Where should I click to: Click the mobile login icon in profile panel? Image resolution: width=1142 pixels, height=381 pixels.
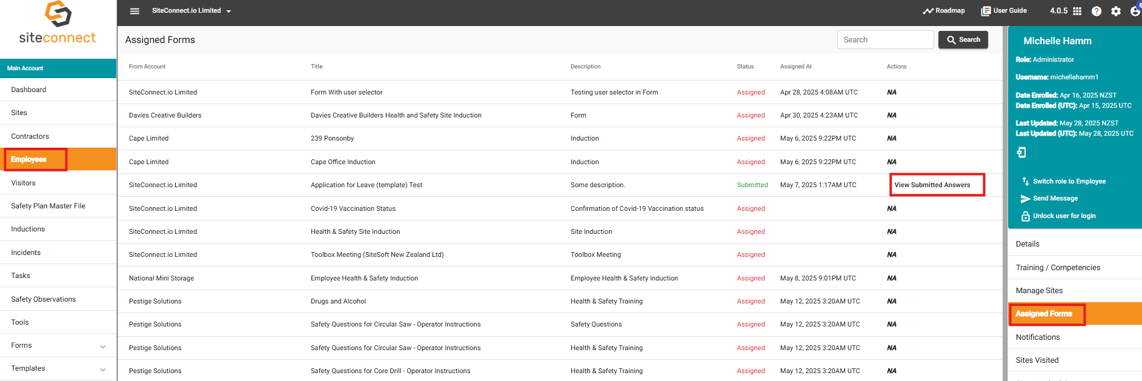1021,152
